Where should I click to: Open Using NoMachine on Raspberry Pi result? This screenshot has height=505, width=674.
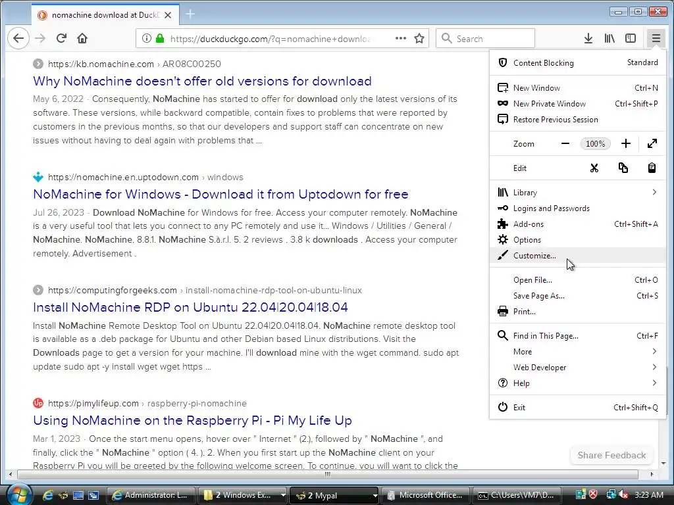tap(192, 420)
